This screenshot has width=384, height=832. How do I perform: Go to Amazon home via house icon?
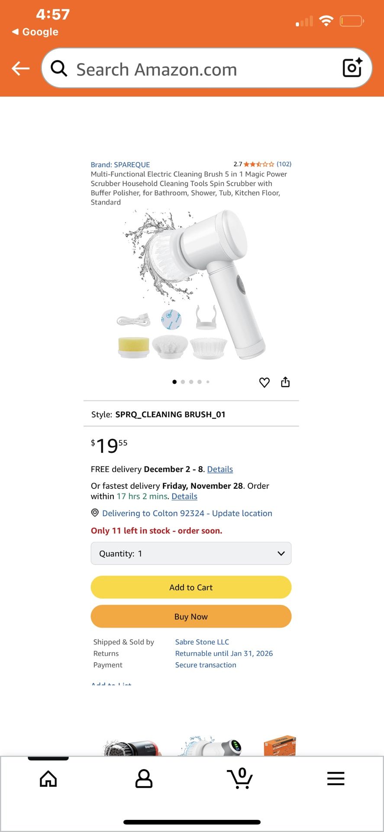(48, 778)
